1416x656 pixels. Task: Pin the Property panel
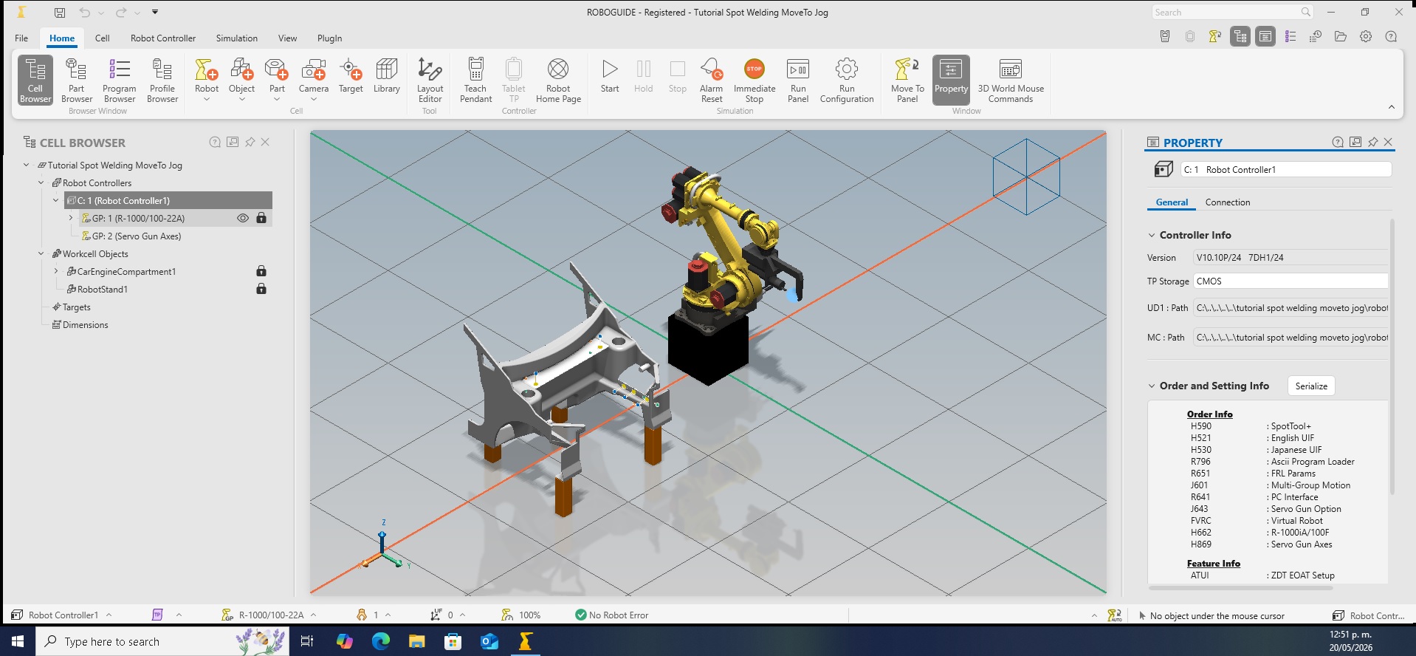(x=1372, y=142)
